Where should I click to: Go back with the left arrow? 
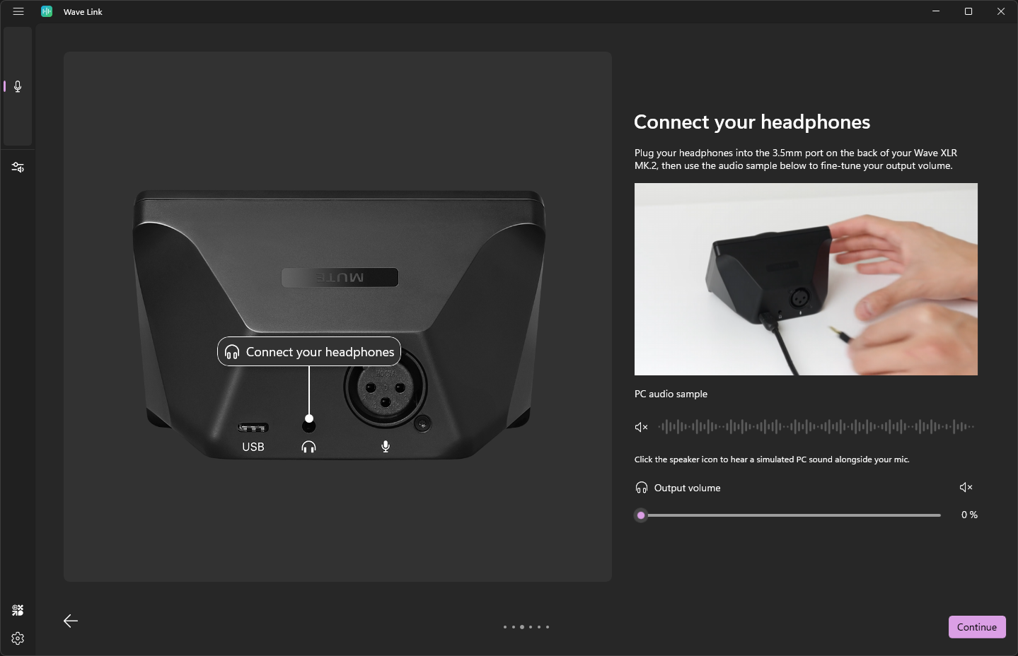71,621
